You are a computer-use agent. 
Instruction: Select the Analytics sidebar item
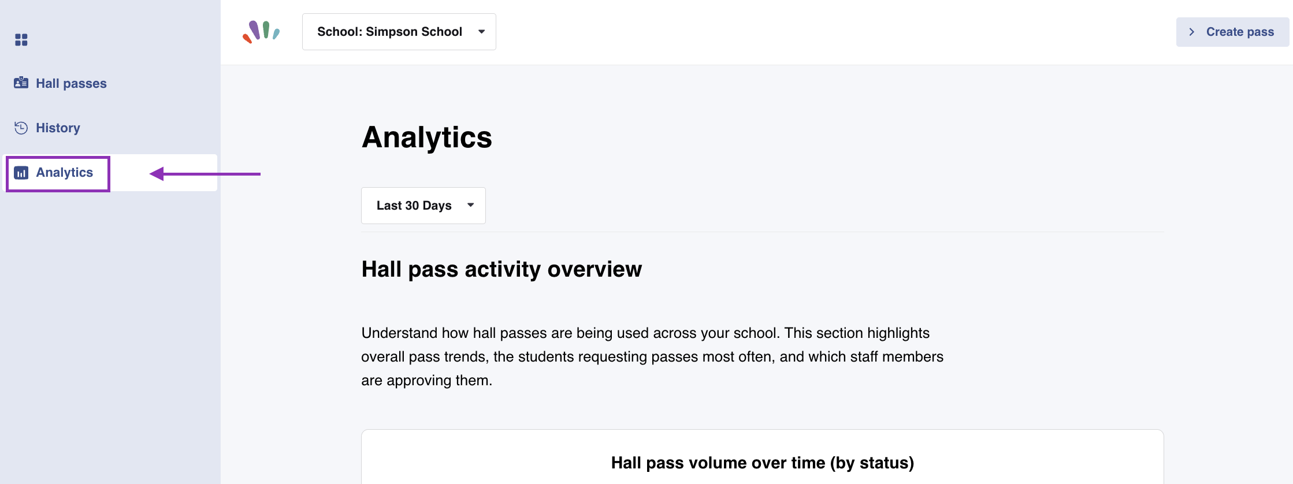point(58,173)
